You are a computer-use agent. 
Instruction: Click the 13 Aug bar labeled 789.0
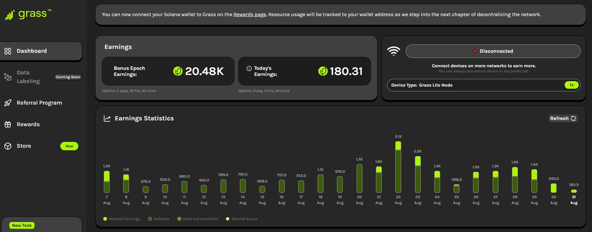[x=223, y=186]
